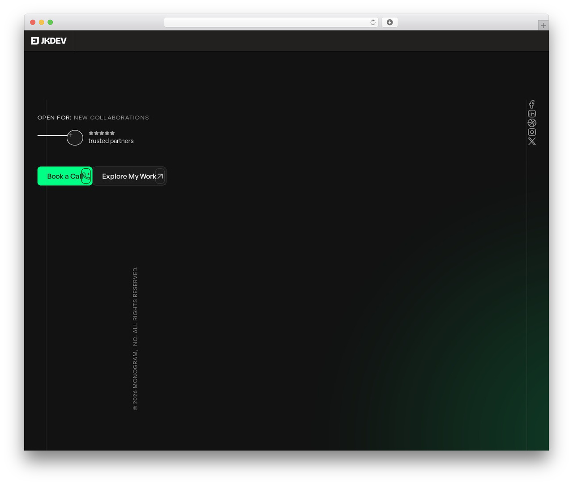The image size is (573, 485).
Task: Open the X (Twitter) social icon
Action: tap(532, 141)
